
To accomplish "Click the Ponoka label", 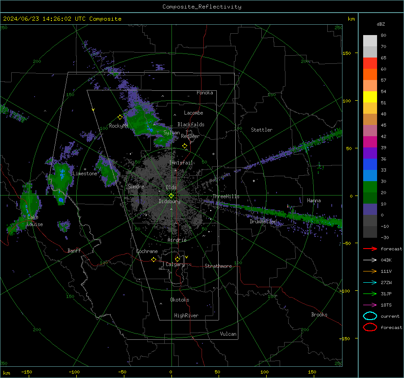I will tap(205, 93).
